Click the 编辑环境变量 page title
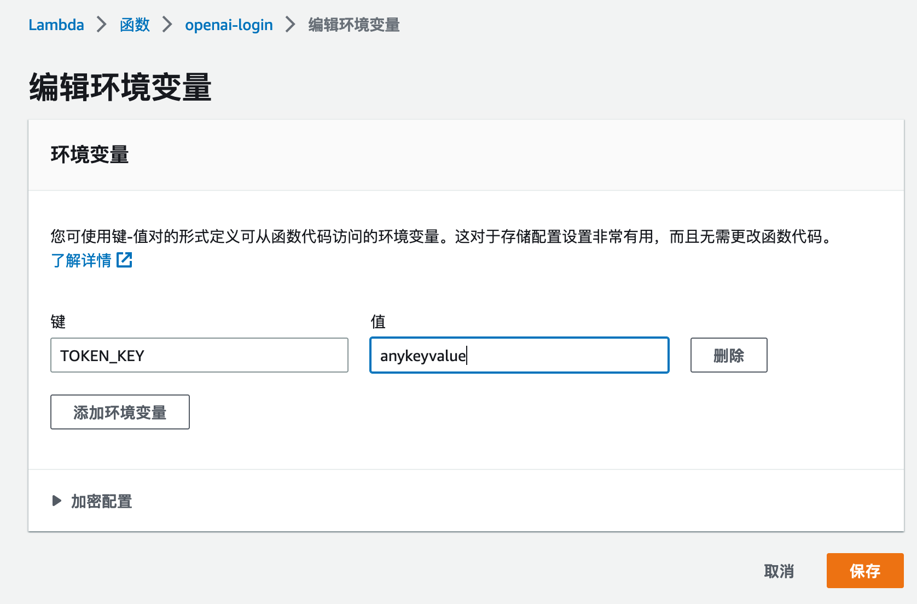The width and height of the screenshot is (917, 604). point(120,88)
